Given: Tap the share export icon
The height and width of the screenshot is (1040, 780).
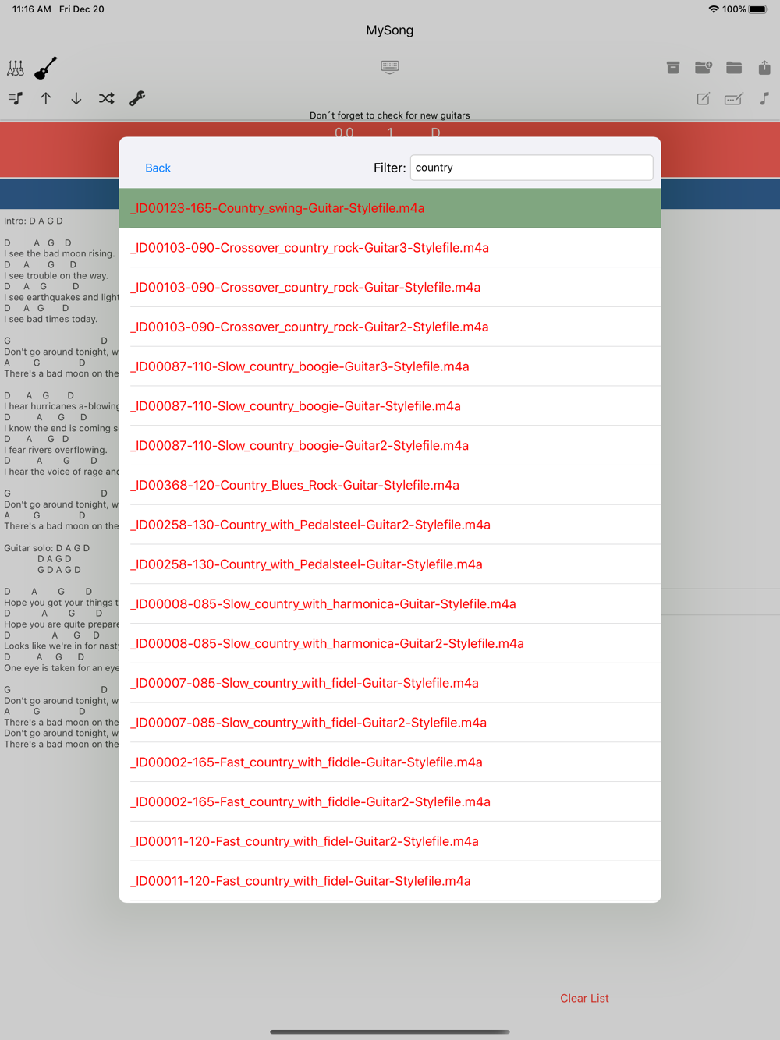Looking at the screenshot, I should [x=764, y=68].
